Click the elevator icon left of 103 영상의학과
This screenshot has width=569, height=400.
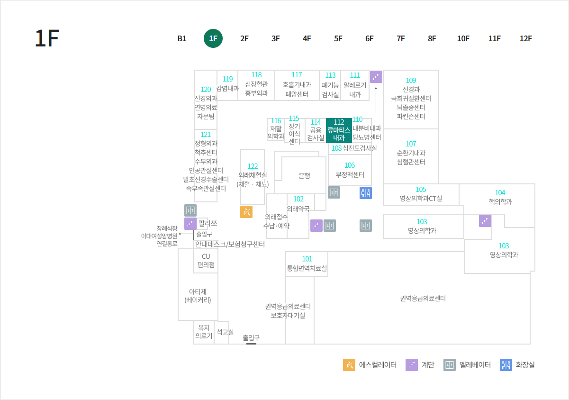[365, 226]
